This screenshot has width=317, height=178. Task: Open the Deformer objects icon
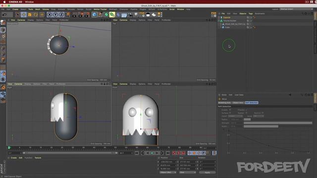point(118,14)
